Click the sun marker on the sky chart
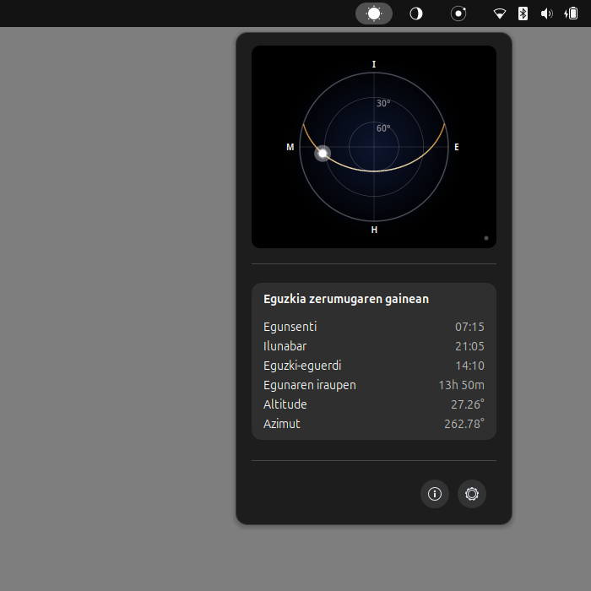Screen dimensions: 591x591 [323, 154]
